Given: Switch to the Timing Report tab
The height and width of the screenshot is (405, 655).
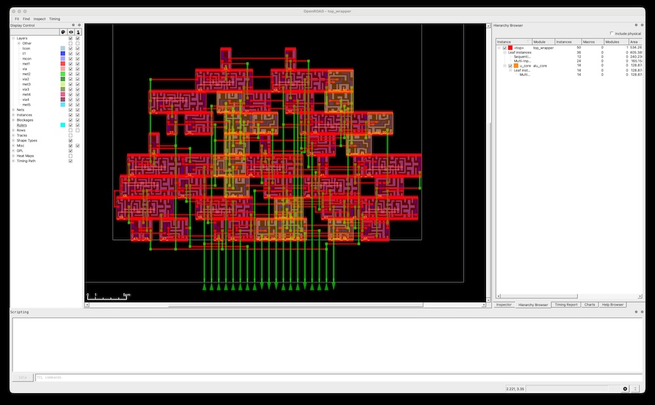Looking at the screenshot, I should pos(565,305).
